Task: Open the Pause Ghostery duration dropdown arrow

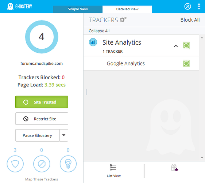Action: pyautogui.click(x=64, y=135)
